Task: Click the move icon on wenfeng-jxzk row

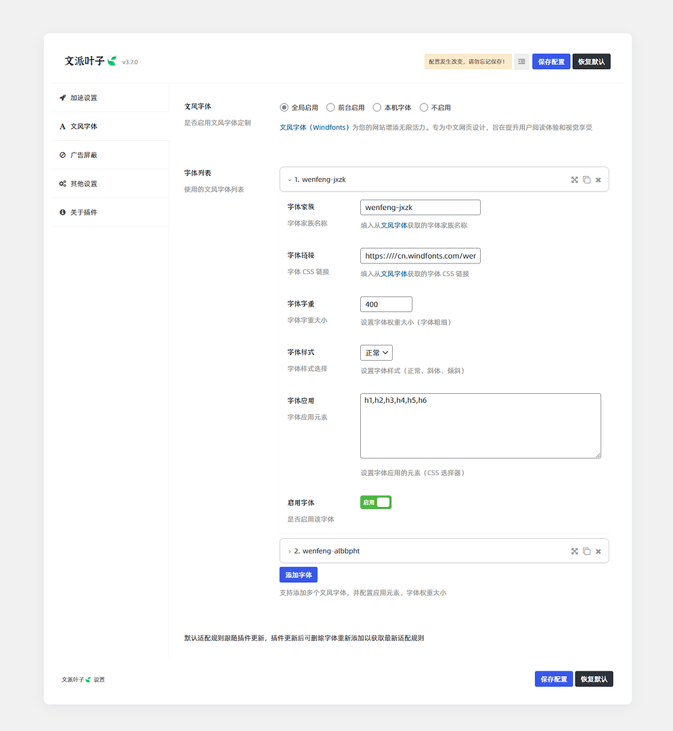Action: (x=574, y=180)
